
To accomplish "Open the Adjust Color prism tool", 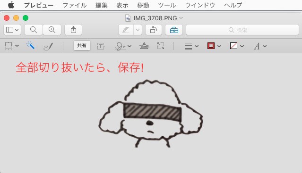I will pos(144,46).
